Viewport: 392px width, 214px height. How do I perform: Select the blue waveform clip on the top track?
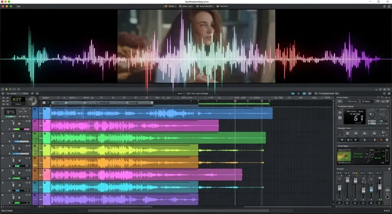[161, 113]
